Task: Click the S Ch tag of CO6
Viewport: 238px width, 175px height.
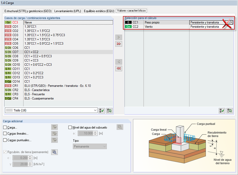Action: (8, 48)
